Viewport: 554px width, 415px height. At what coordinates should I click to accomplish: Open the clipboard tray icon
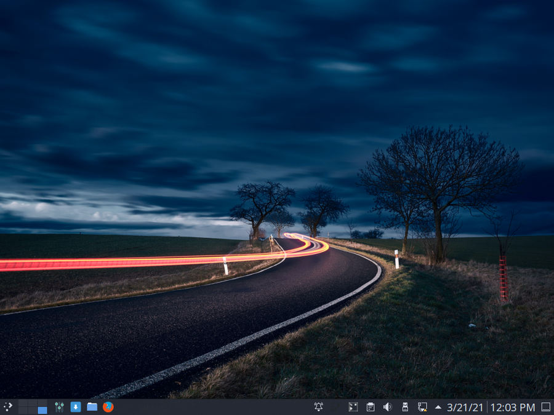click(371, 407)
